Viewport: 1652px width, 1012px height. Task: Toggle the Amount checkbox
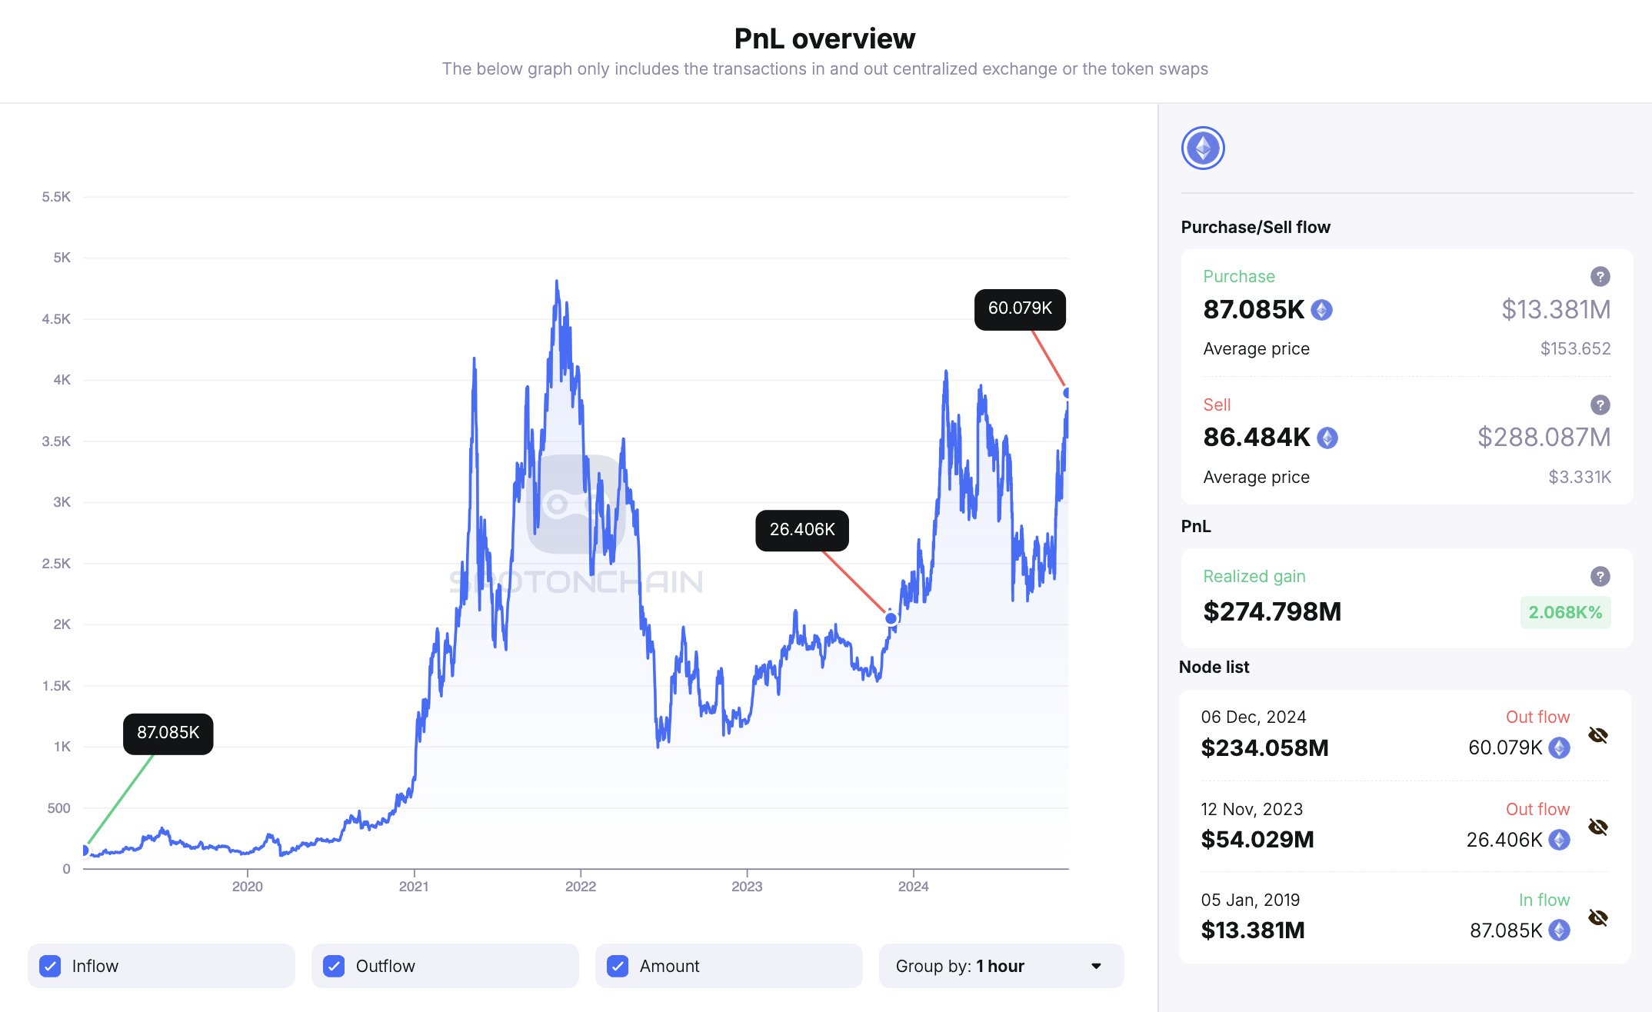pos(618,966)
